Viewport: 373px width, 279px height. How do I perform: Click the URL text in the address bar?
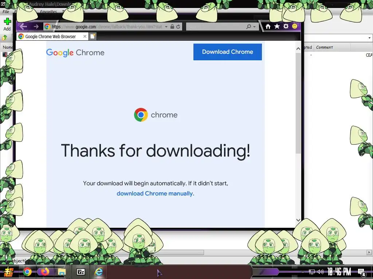point(107,27)
